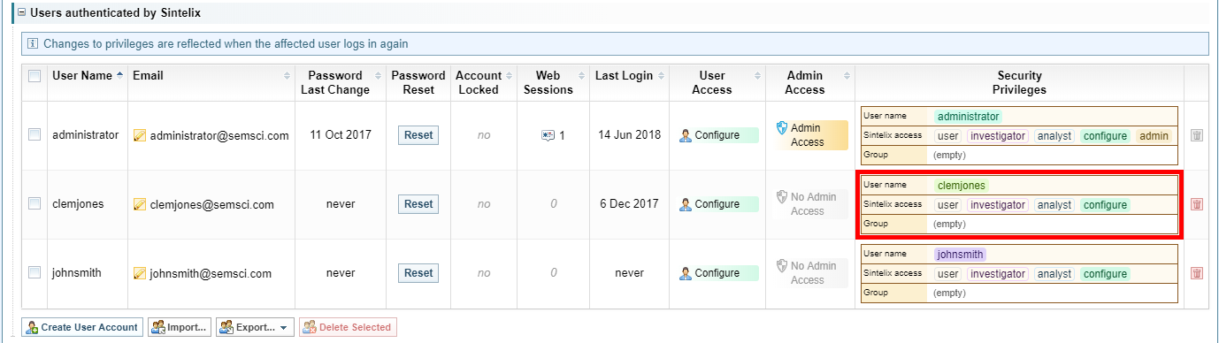
Task: Click configure privilege tag in johnsmith row
Action: coord(1105,274)
